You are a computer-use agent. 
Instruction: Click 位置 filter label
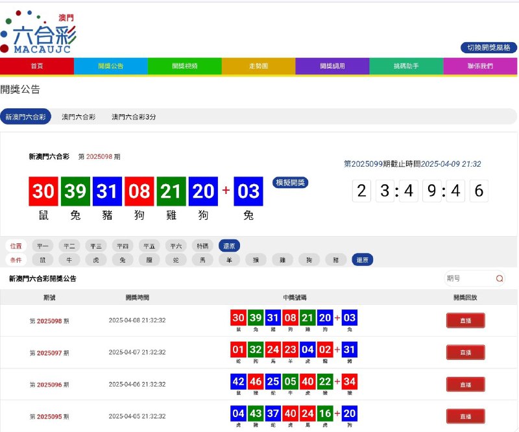pos(16,246)
